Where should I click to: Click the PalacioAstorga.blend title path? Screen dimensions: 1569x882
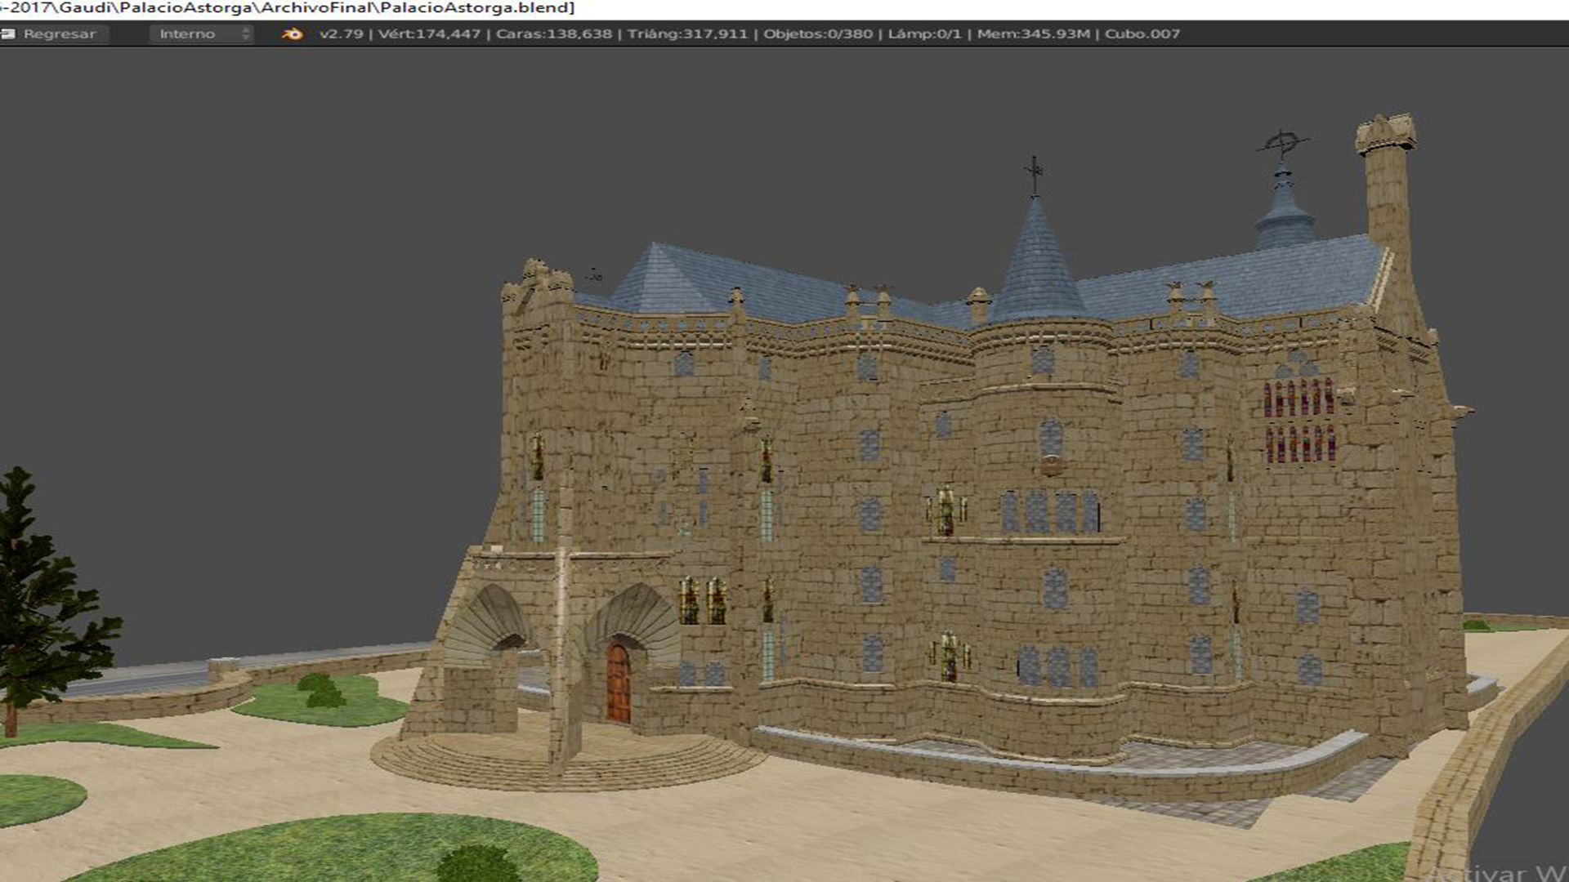(288, 8)
